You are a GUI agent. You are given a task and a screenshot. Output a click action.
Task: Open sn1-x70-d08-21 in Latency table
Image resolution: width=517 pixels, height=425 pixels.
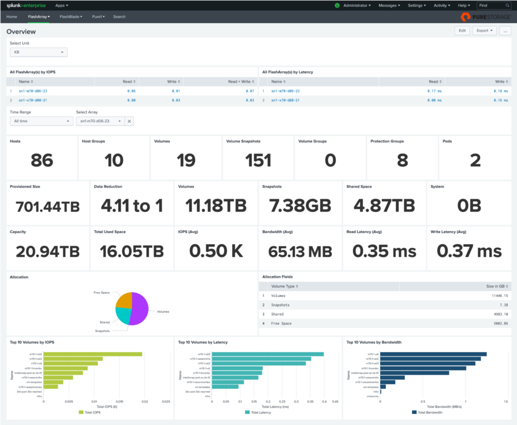coord(286,100)
